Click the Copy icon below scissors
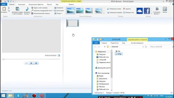174x98 pixels. coord(9,11)
